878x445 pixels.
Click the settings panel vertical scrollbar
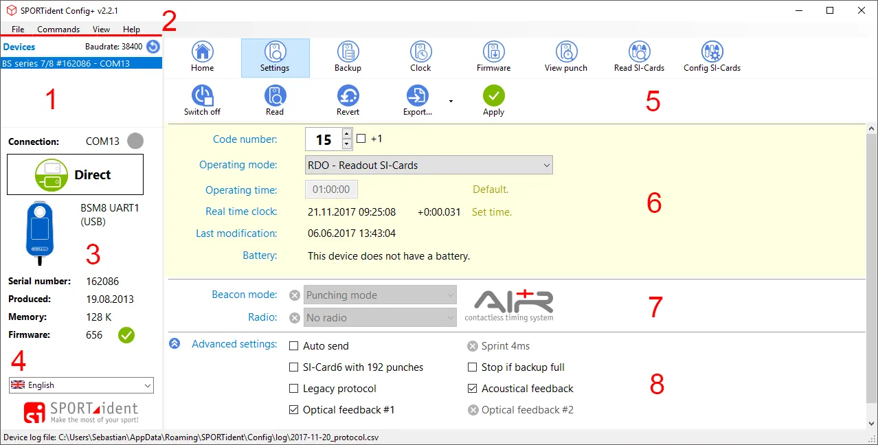click(872, 268)
